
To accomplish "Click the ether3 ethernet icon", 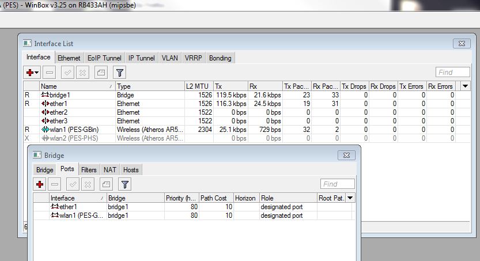I will click(x=46, y=120).
